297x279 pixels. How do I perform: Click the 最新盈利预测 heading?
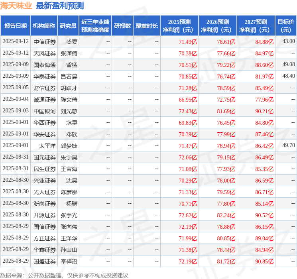click(60, 6)
